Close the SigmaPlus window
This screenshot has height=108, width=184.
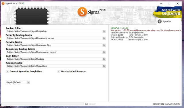click(178, 3)
